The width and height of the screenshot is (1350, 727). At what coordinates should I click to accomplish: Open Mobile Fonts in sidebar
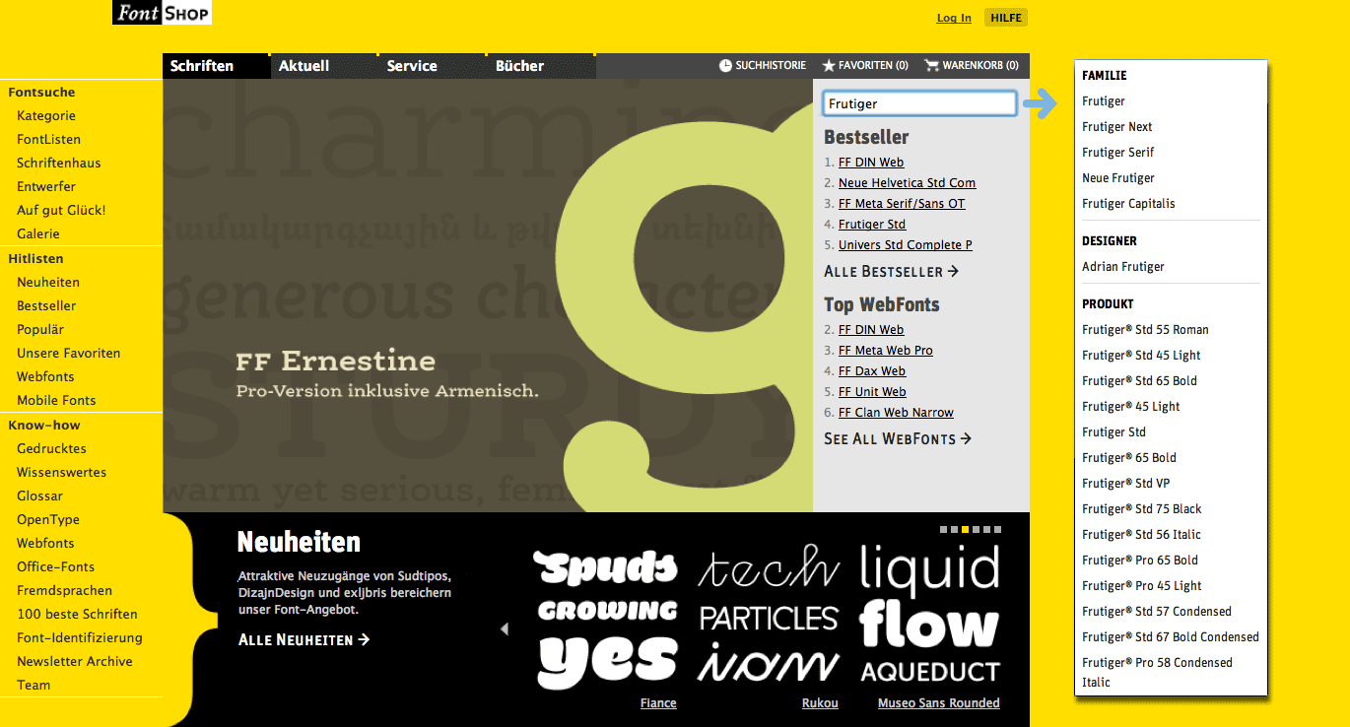pyautogui.click(x=56, y=401)
